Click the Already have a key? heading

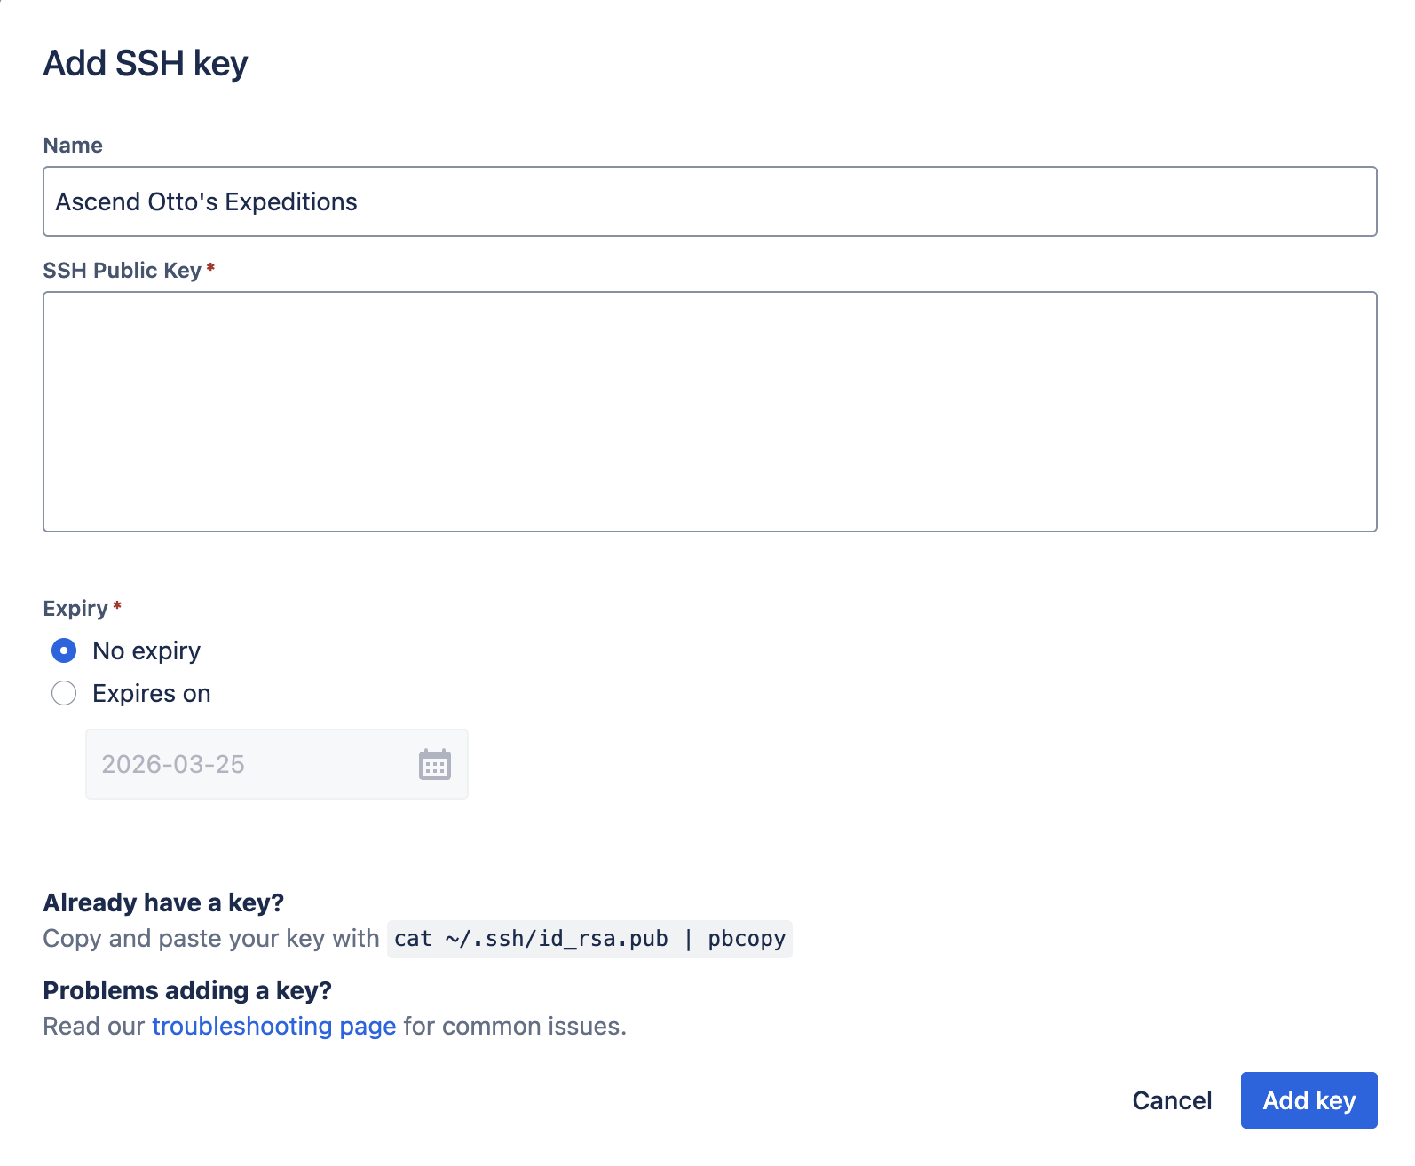click(x=163, y=902)
